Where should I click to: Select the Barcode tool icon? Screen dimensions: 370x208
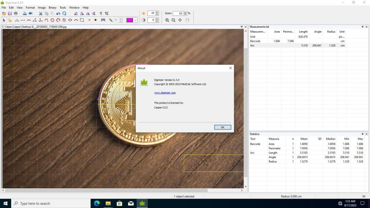pos(103,20)
